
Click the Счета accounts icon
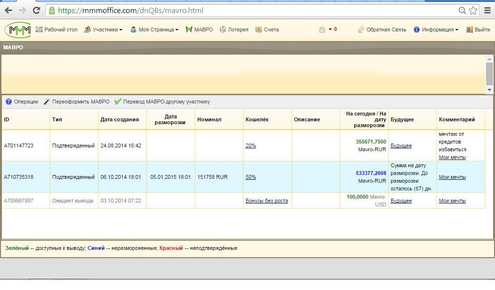click(x=259, y=29)
